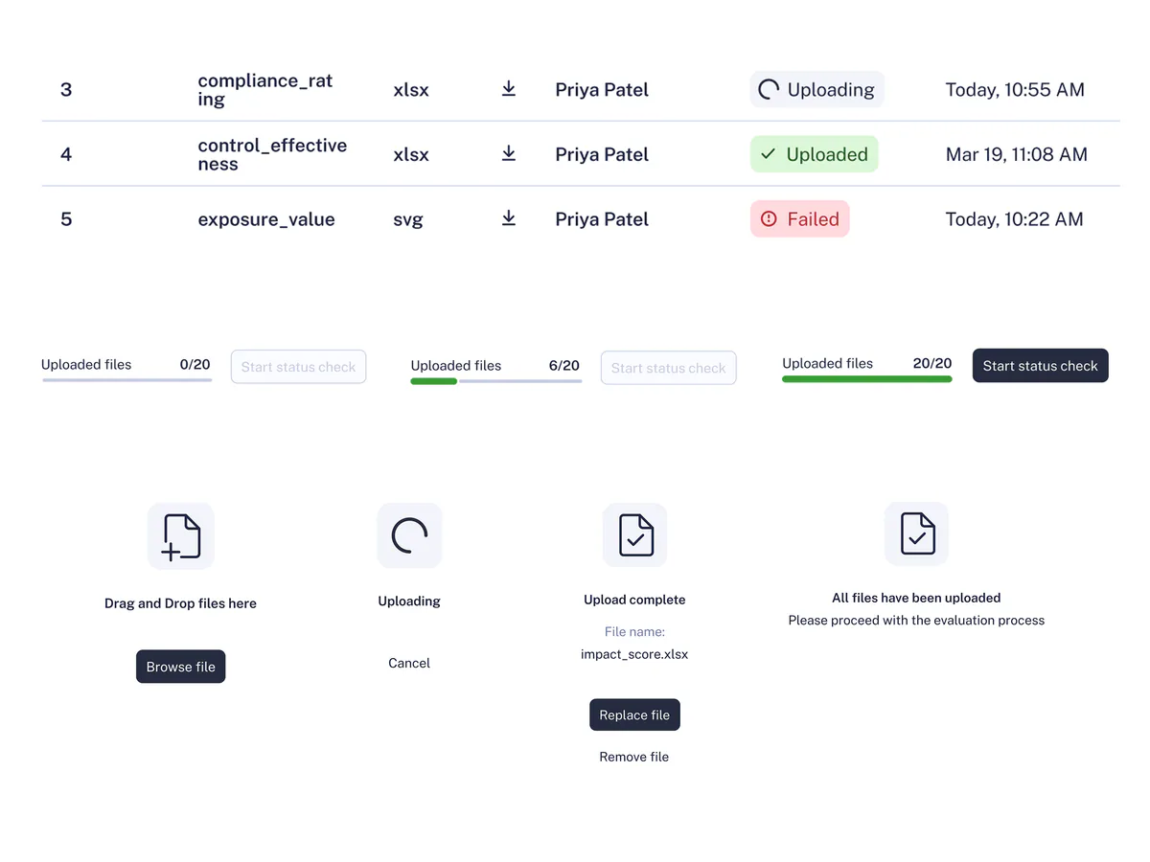
Task: Click Start status check beside 6/20
Action: pyautogui.click(x=669, y=368)
